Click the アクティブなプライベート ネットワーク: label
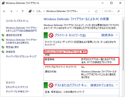125x97 pixels. 60,67
